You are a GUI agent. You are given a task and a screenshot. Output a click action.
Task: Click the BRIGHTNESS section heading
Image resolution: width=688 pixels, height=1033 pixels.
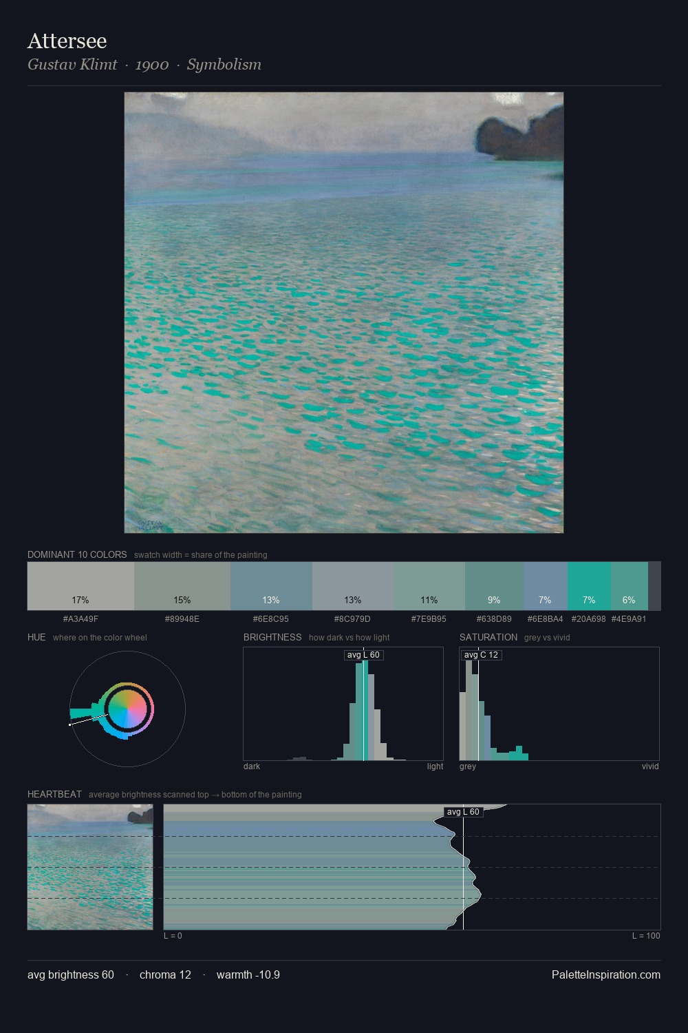tap(272, 637)
